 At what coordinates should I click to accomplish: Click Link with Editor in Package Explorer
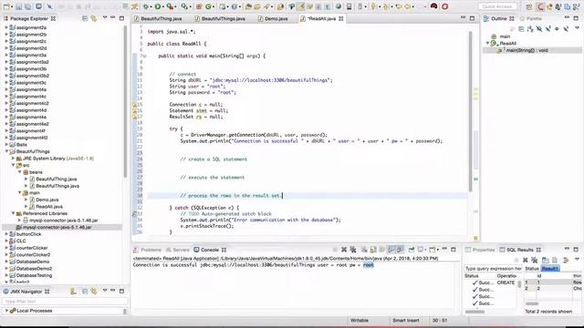[x=93, y=18]
